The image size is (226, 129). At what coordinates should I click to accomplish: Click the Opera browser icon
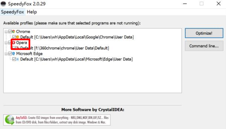click(x=14, y=43)
